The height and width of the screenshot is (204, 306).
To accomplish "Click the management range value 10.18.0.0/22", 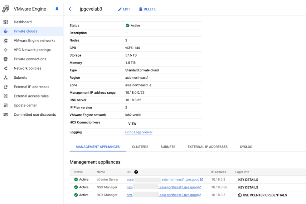I will tap(135, 93).
